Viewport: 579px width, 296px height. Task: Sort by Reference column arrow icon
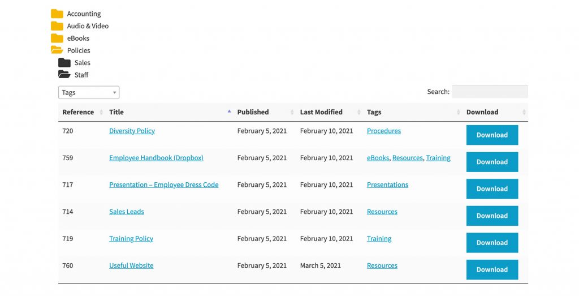(101, 112)
